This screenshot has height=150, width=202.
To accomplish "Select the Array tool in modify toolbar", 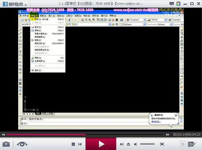I will (x=182, y=44).
